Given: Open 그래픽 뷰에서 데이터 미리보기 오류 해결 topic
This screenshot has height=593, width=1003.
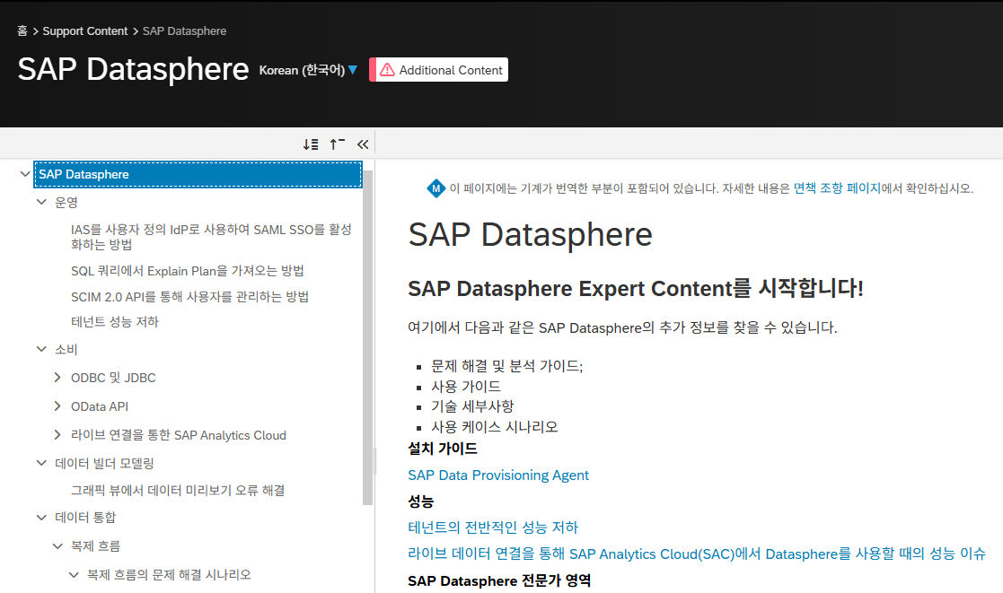Looking at the screenshot, I should pos(178,490).
